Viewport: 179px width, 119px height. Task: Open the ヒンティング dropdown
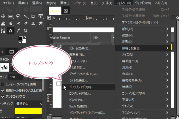pyautogui.click(x=28, y=104)
